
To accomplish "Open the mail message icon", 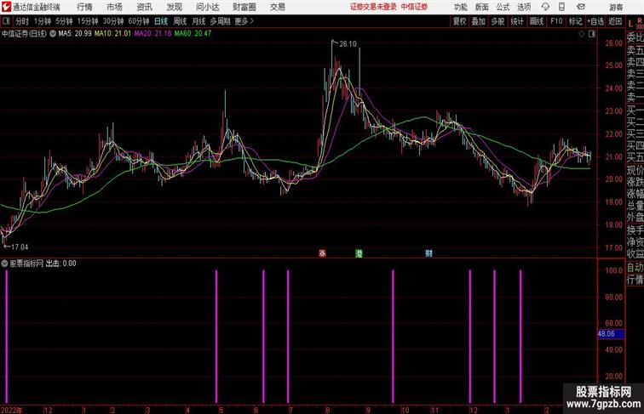I will (x=581, y=7).
